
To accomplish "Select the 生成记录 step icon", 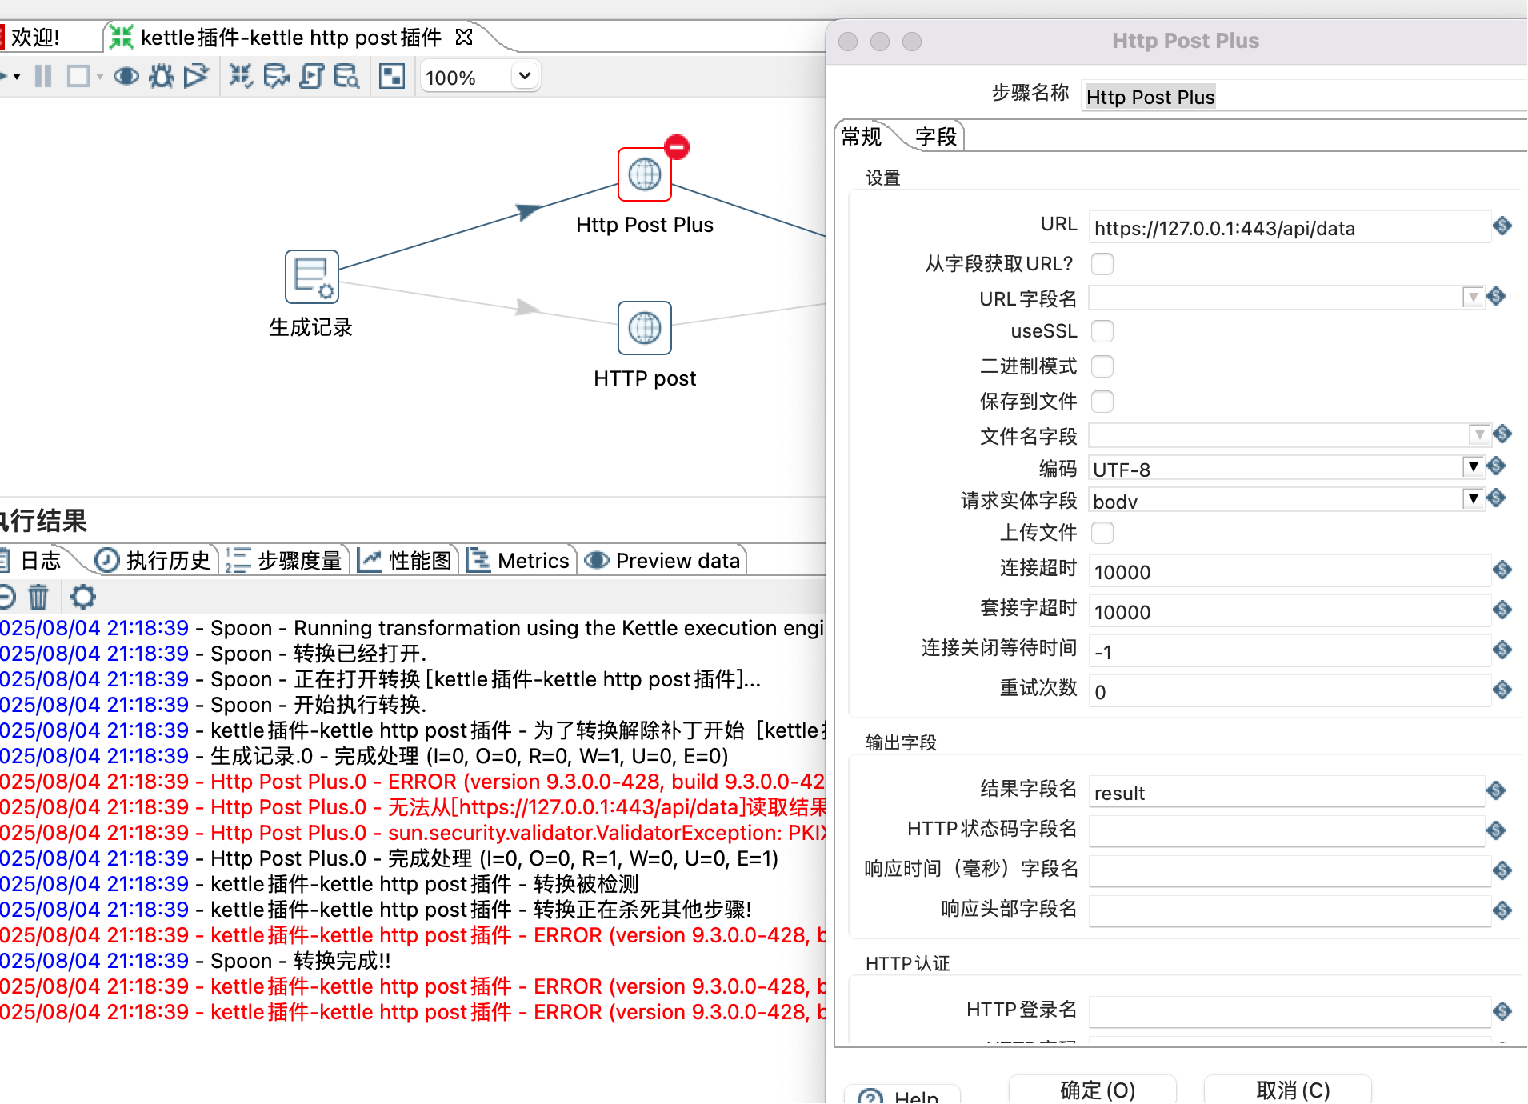I will click(x=312, y=277).
